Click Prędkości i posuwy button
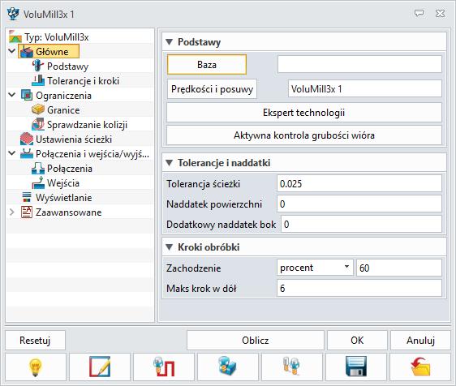 pos(212,89)
